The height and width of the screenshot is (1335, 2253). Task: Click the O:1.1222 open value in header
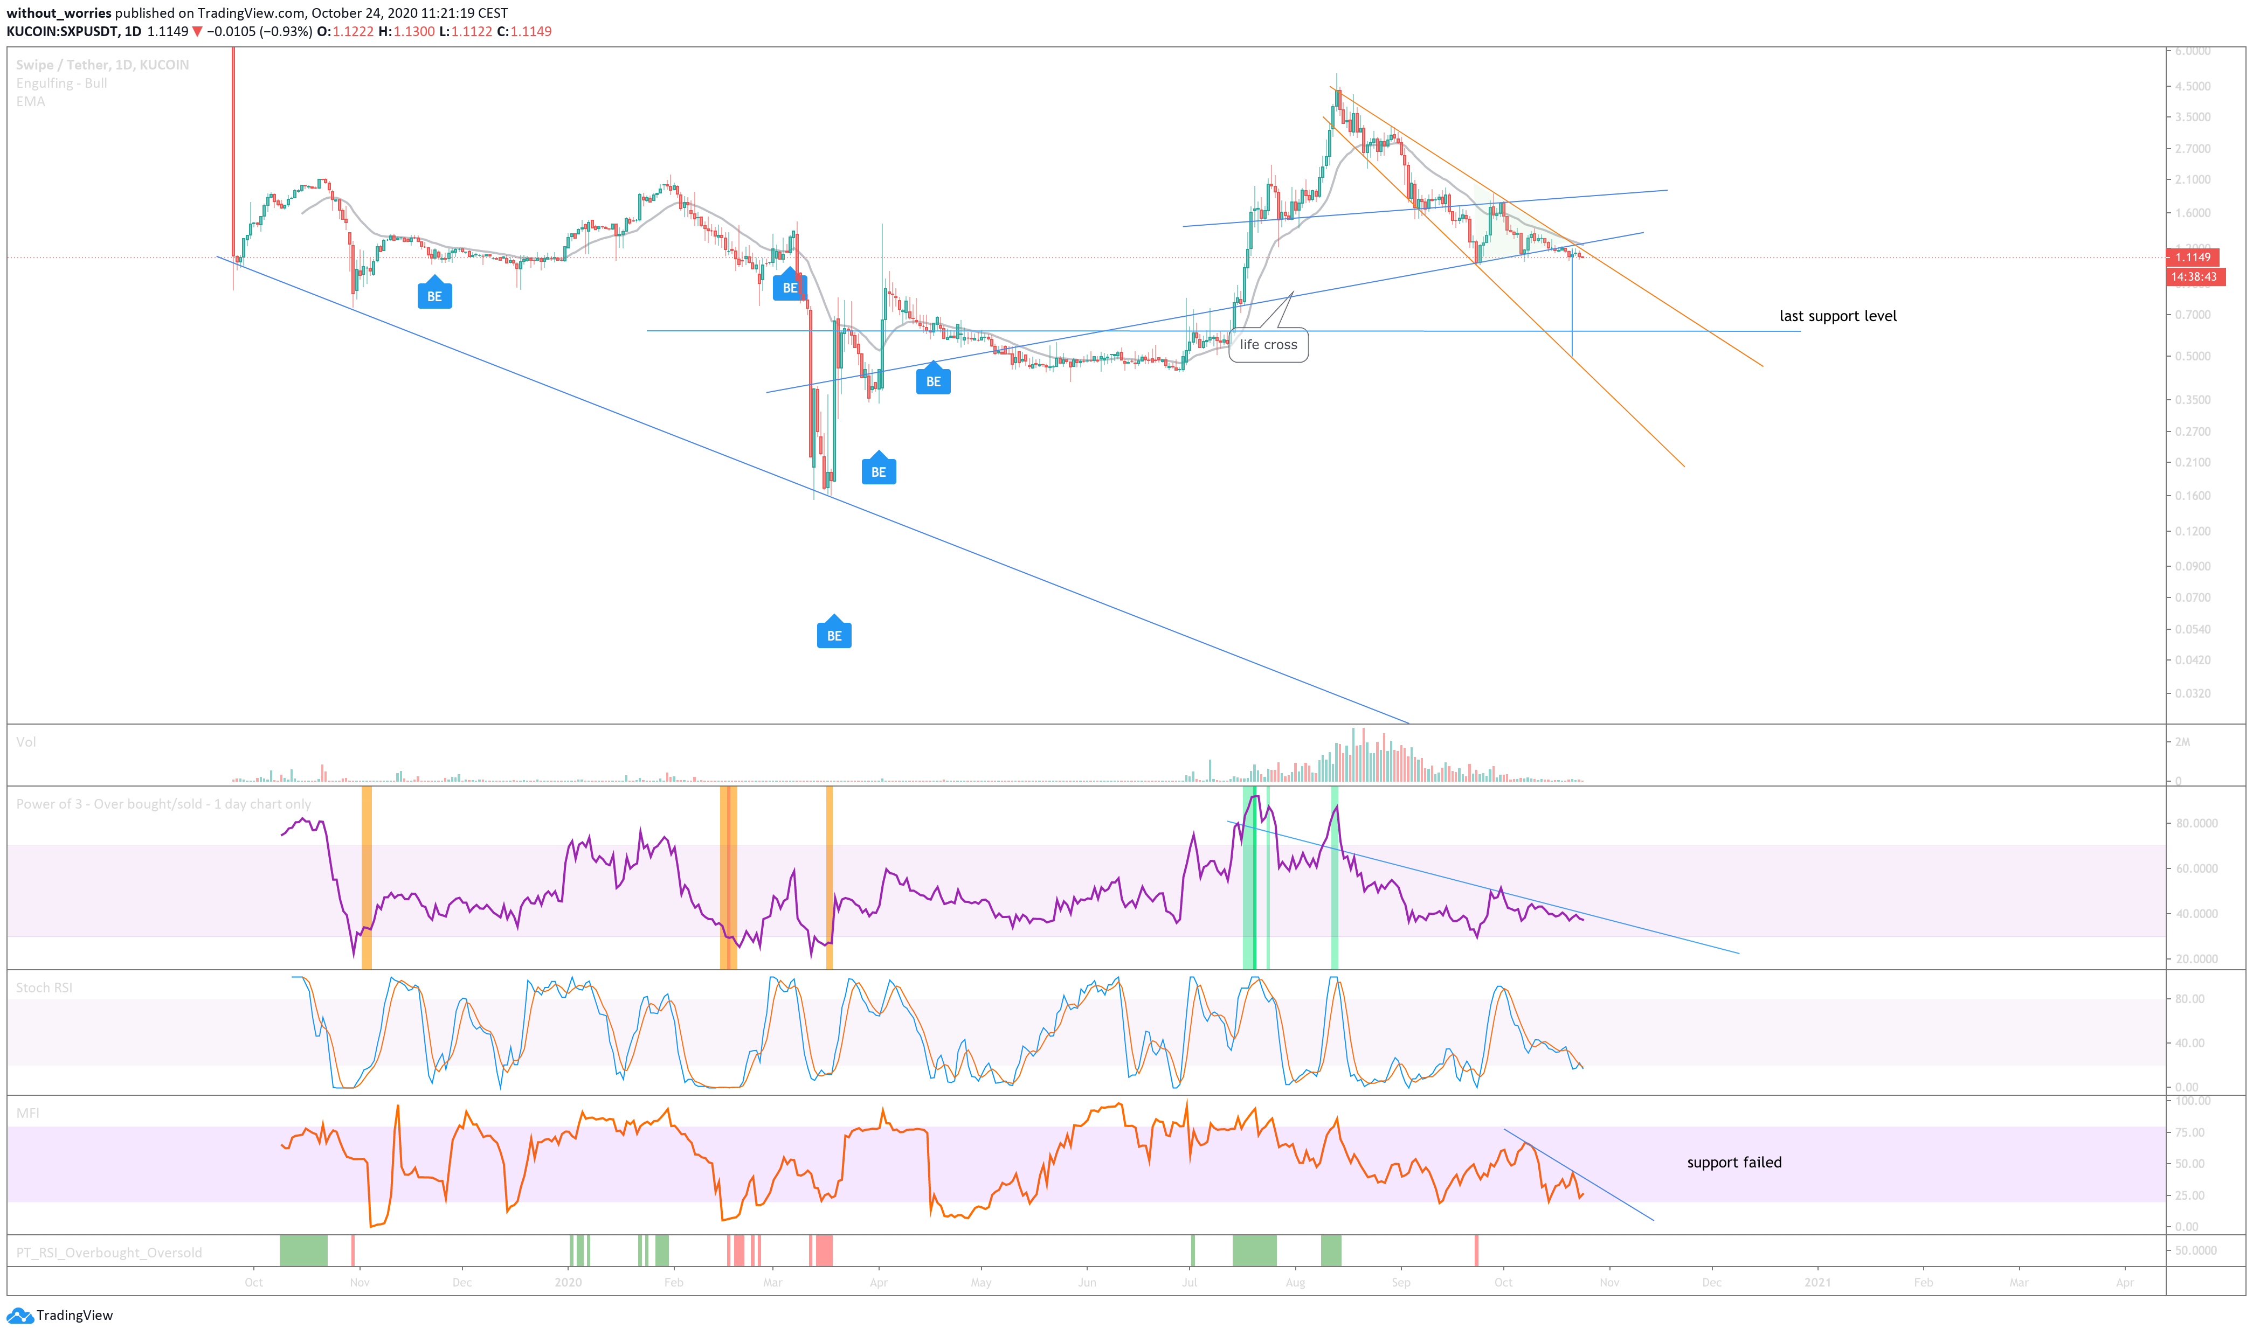(x=344, y=31)
